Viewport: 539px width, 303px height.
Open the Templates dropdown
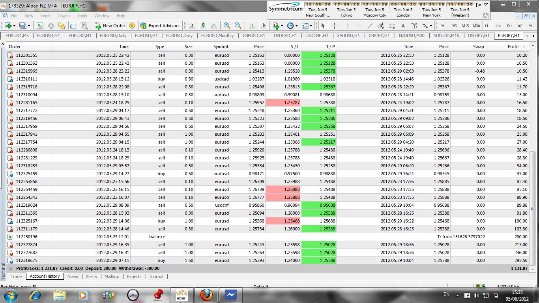[x=307, y=26]
